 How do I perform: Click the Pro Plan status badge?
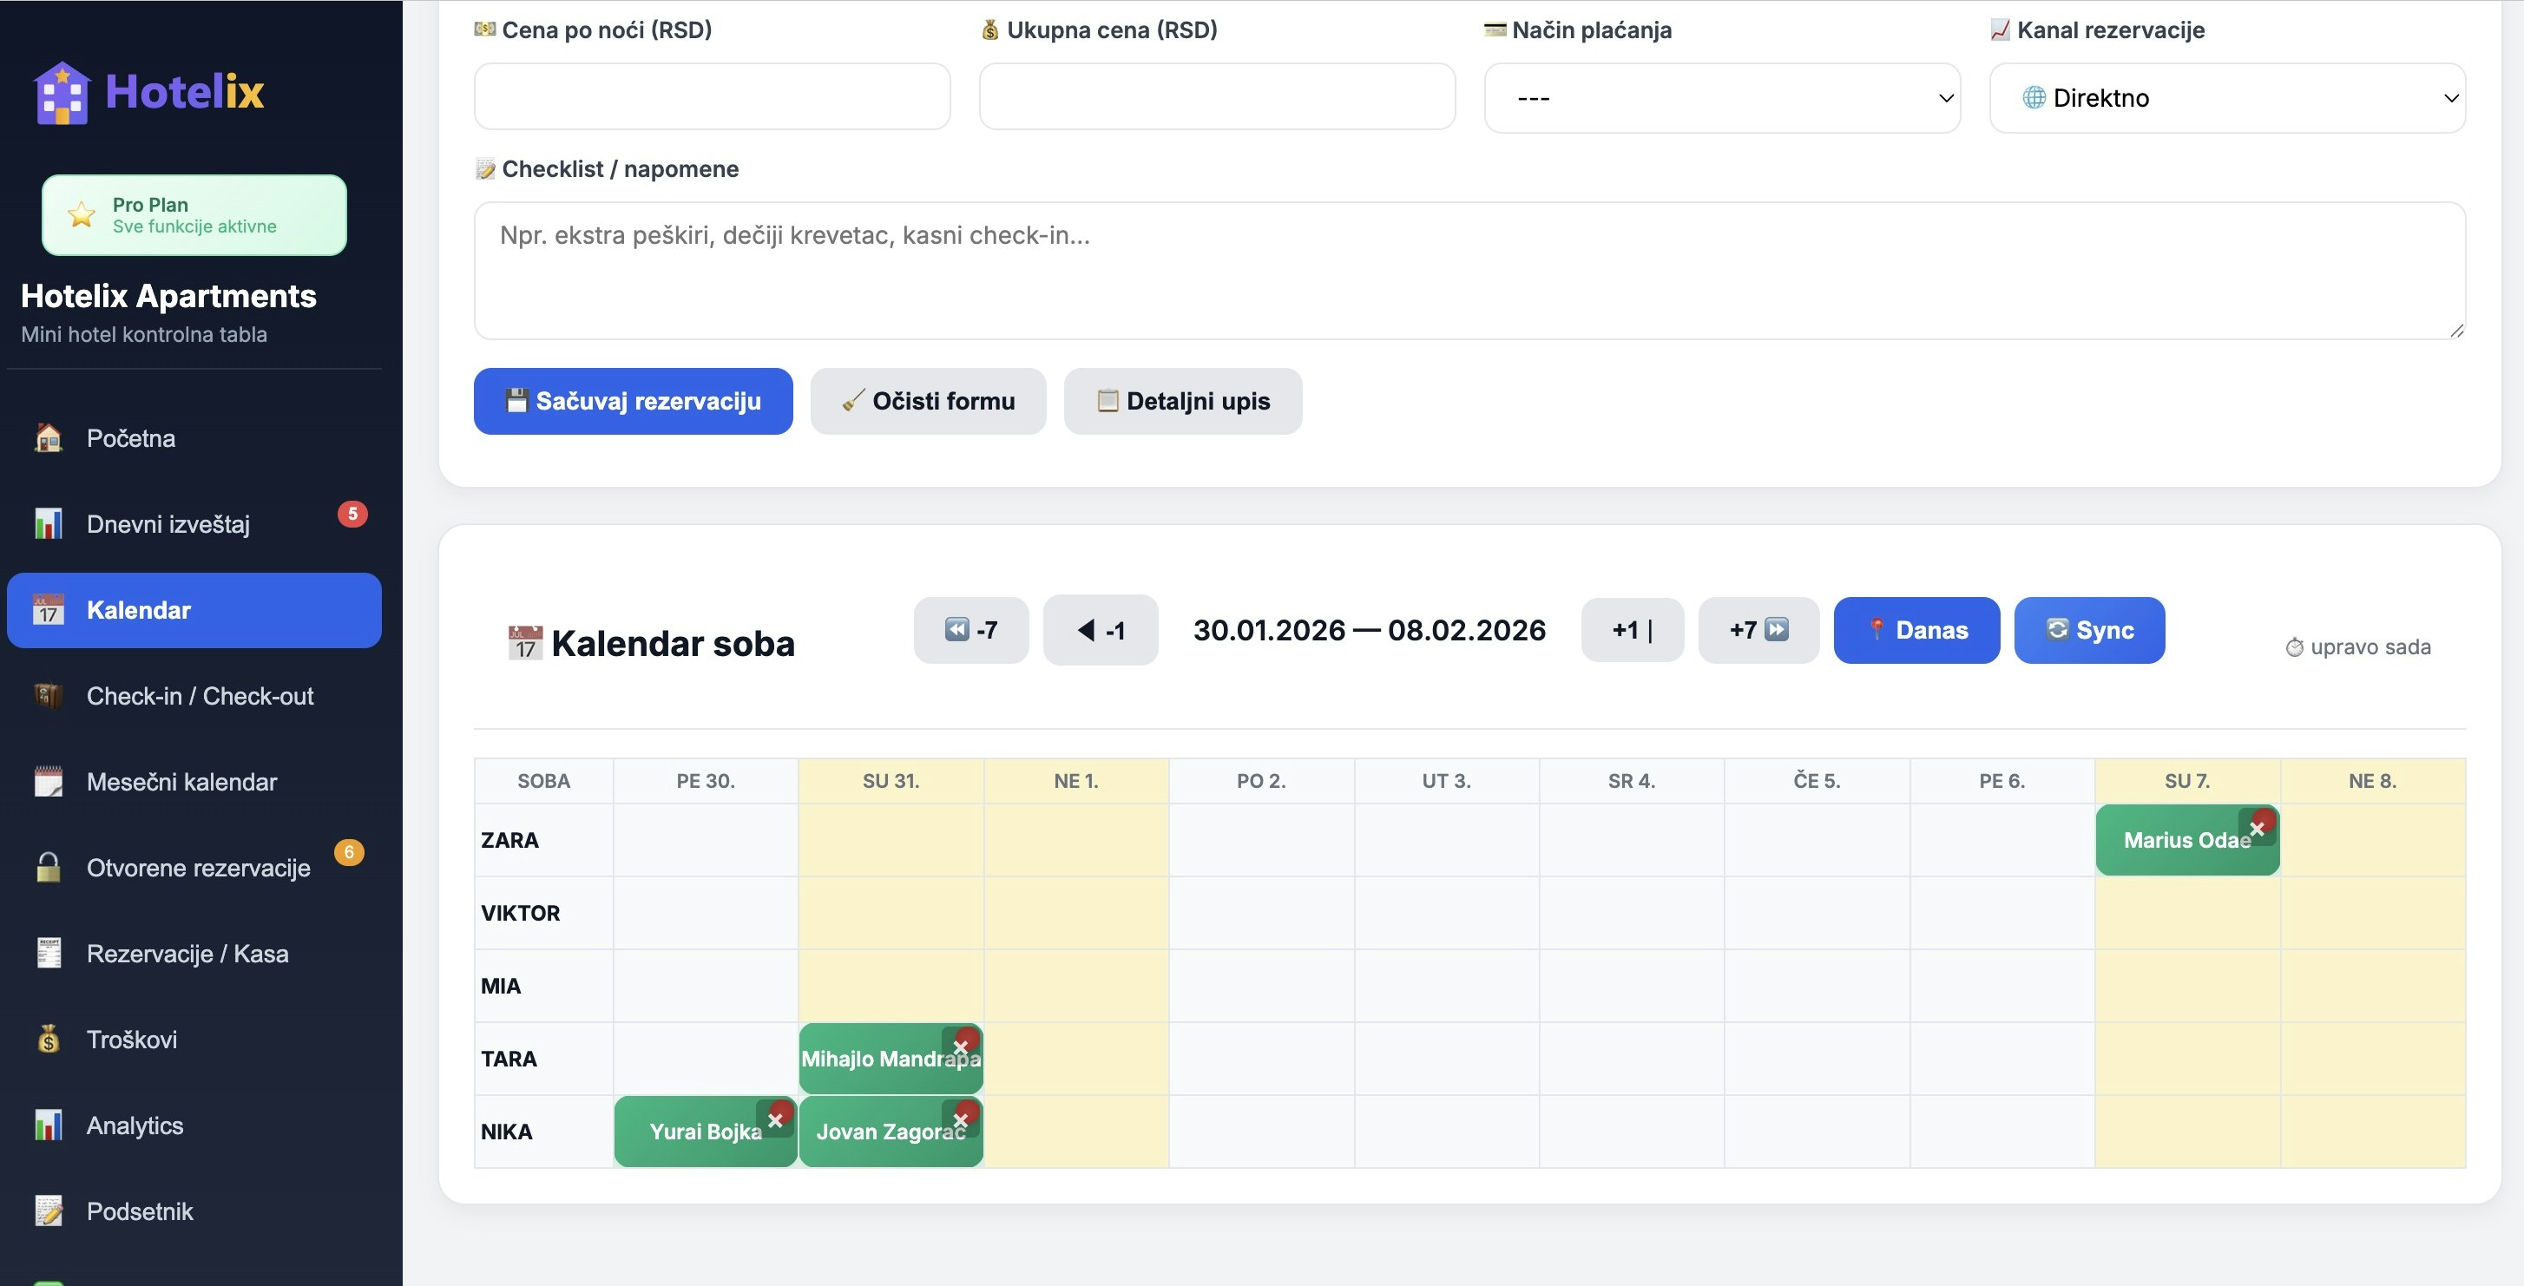pyautogui.click(x=193, y=214)
